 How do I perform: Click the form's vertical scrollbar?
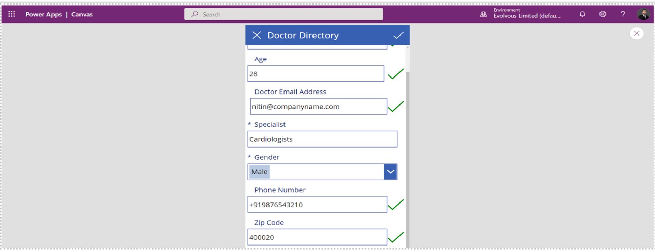click(x=407, y=154)
